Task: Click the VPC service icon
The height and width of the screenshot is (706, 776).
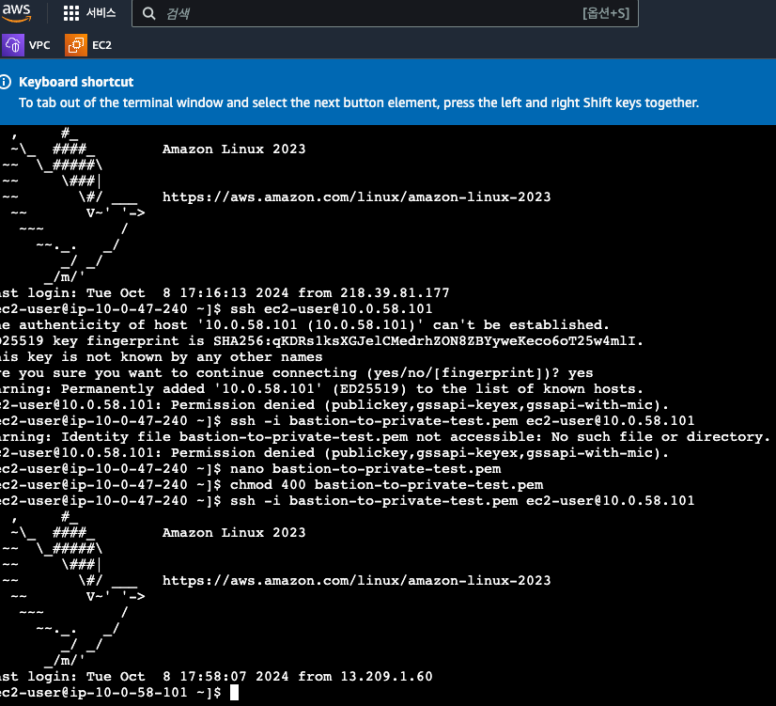Action: 13,45
